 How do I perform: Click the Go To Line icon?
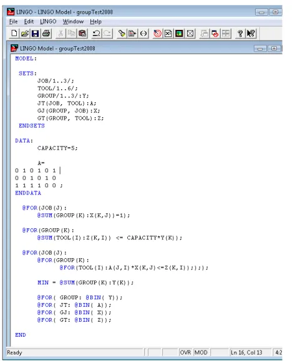(132, 34)
